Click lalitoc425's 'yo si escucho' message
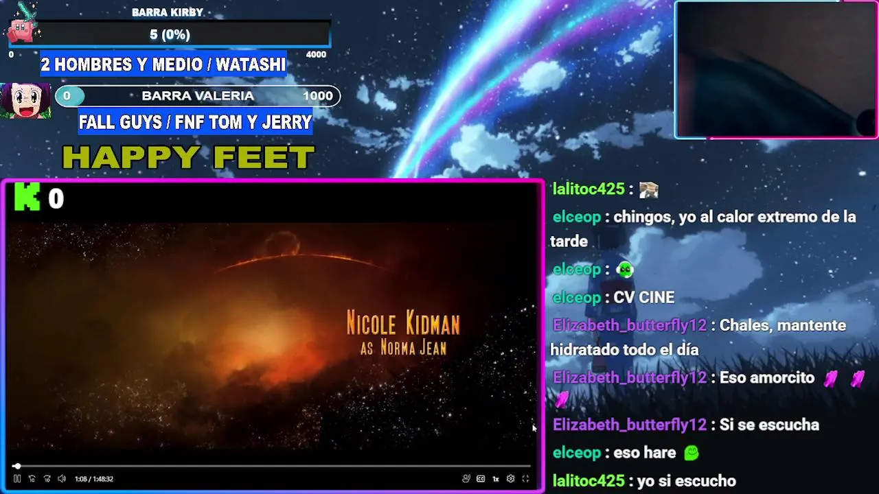This screenshot has height=494, width=879. click(687, 482)
